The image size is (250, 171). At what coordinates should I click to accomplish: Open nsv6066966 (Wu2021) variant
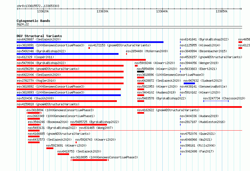196,140
